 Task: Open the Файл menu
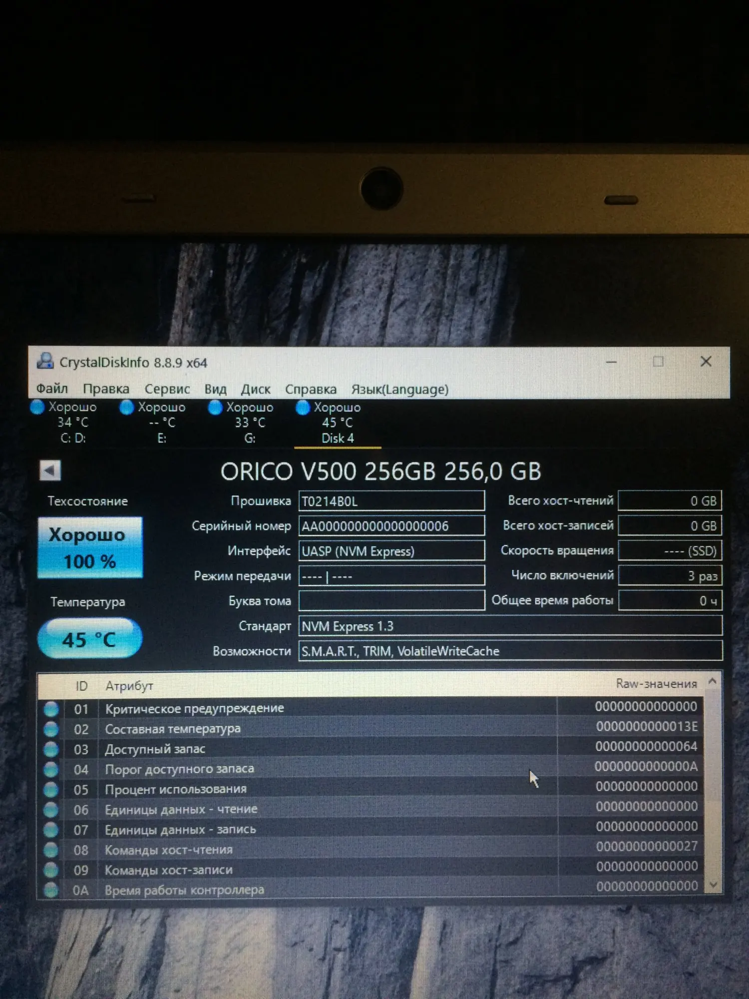point(52,389)
